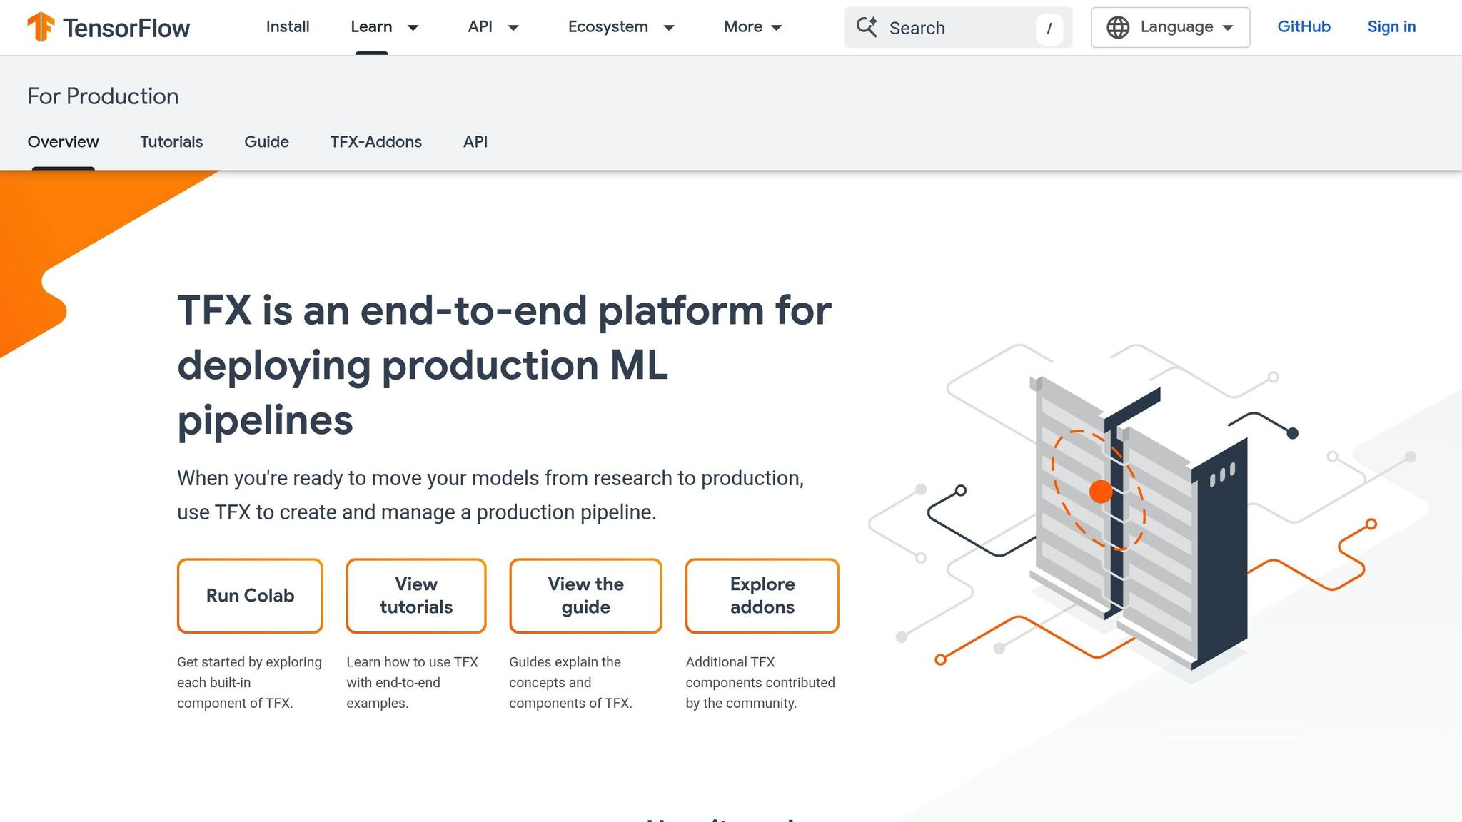Click the globe icon next to Language

[x=1119, y=27]
